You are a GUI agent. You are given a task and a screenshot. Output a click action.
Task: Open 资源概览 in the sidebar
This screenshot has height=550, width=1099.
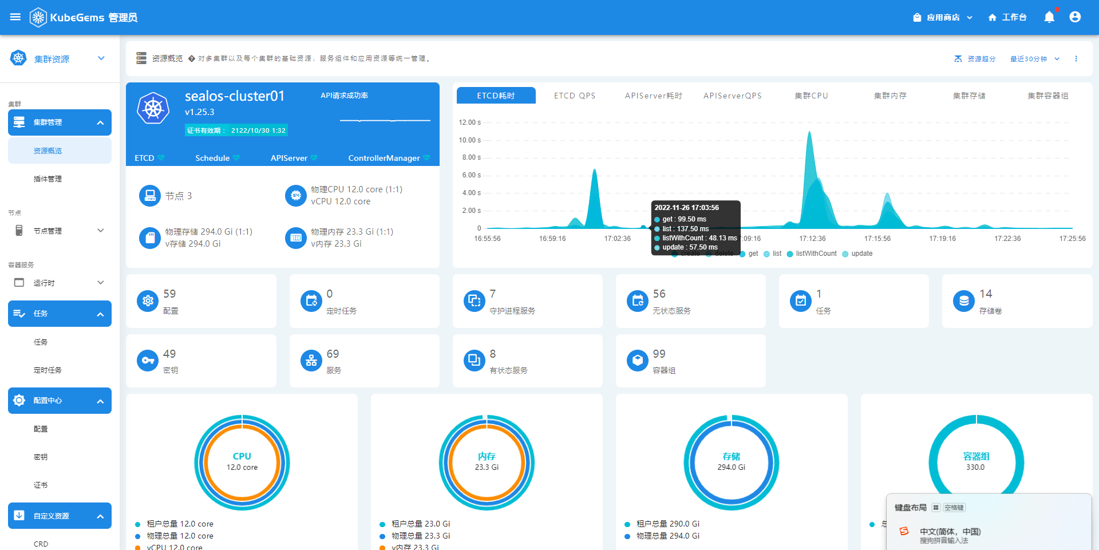[60, 151]
